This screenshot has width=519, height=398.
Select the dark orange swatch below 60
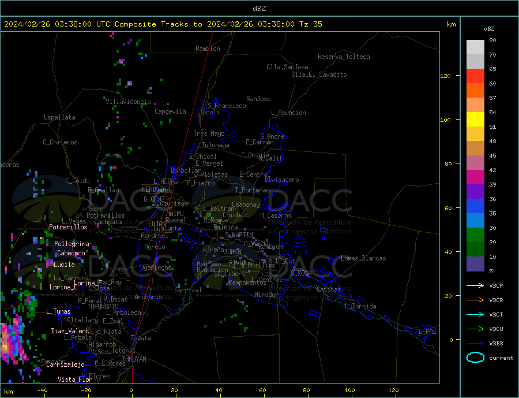point(475,91)
